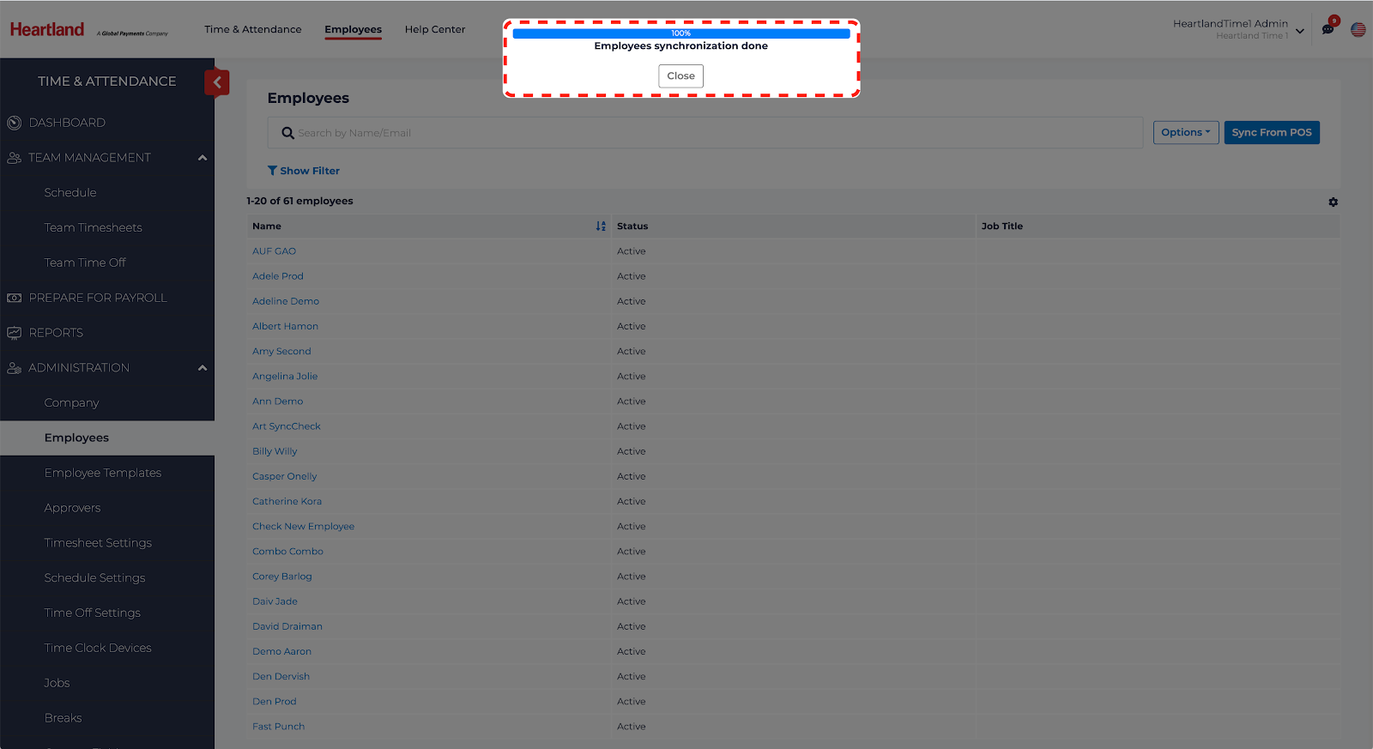Close the synchronization done dialog
Screen dimensions: 1373x749
tap(680, 76)
